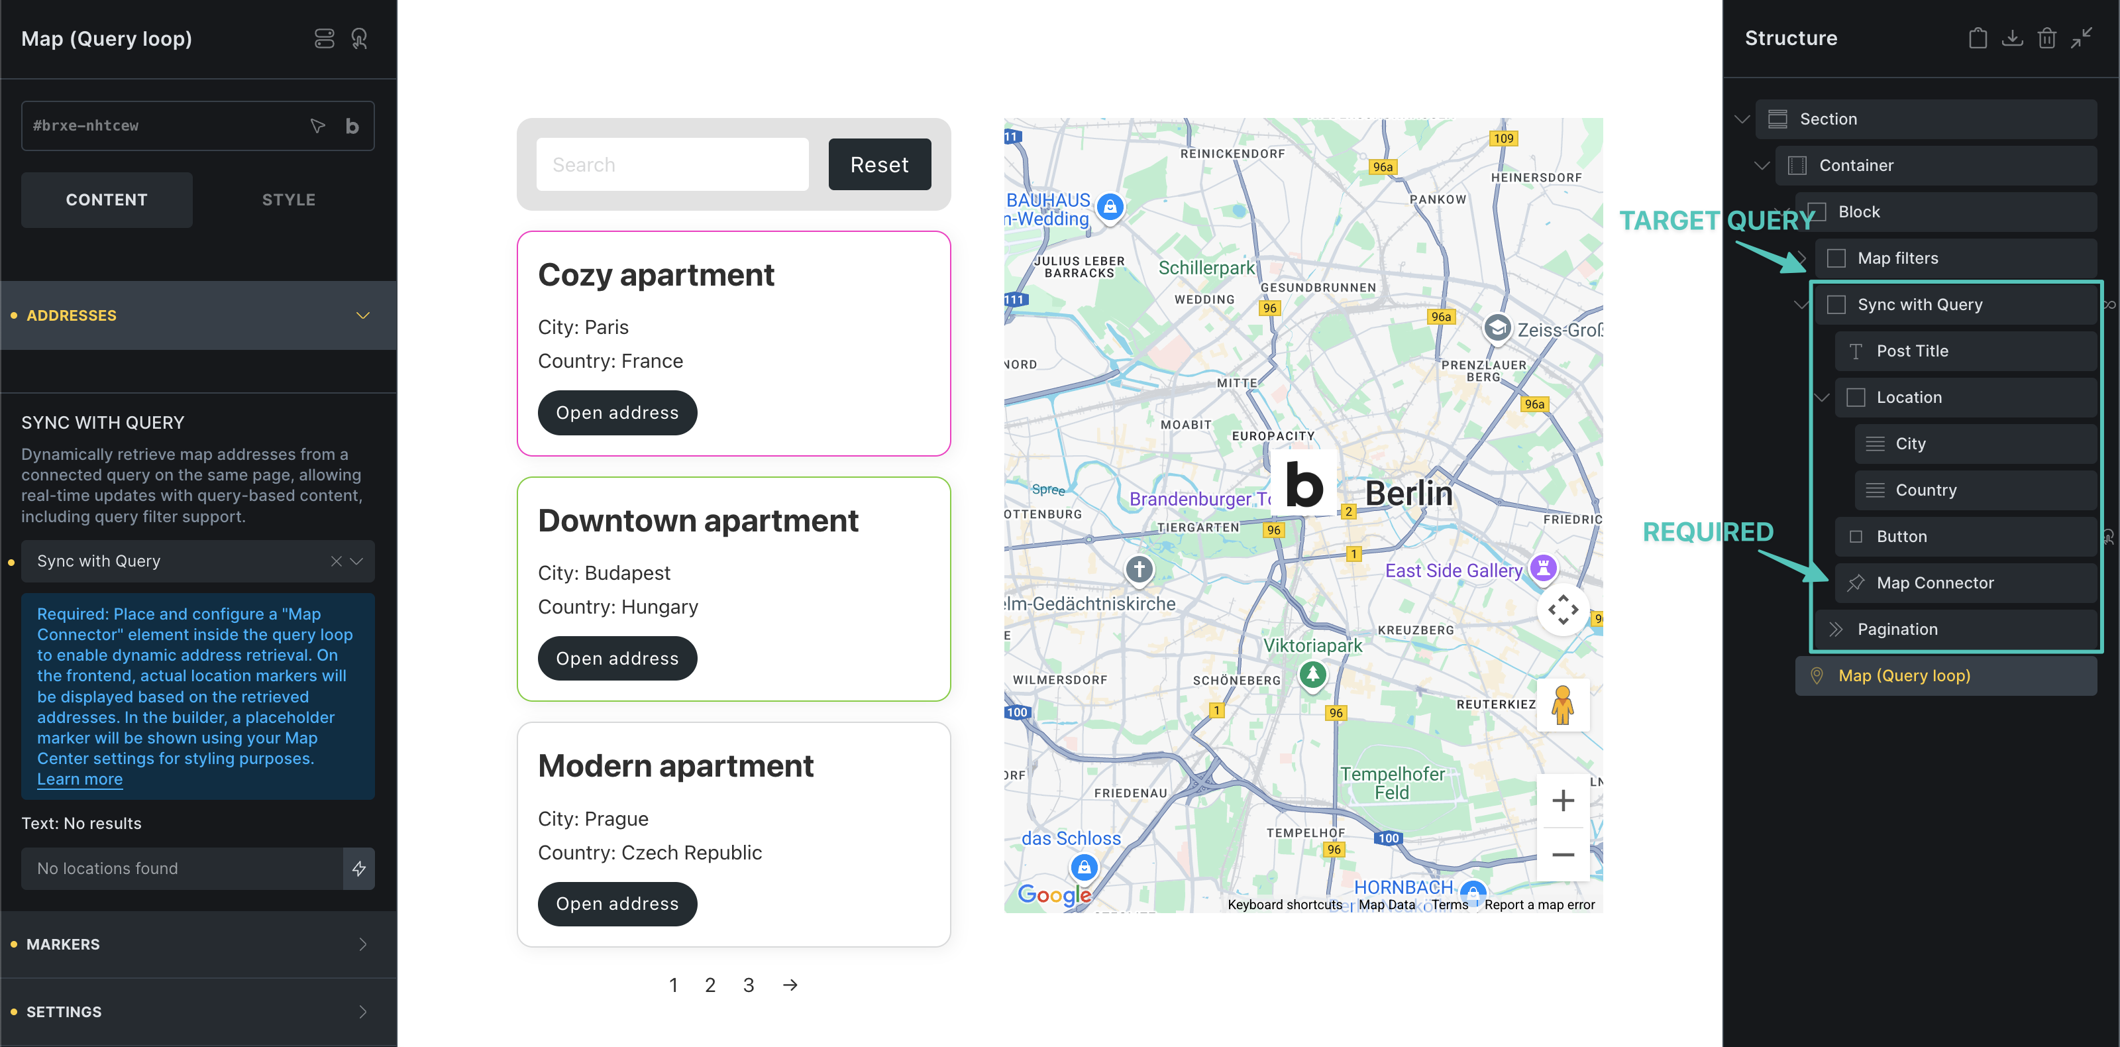This screenshot has width=2120, height=1047.
Task: Click the Reset filter button
Action: (879, 164)
